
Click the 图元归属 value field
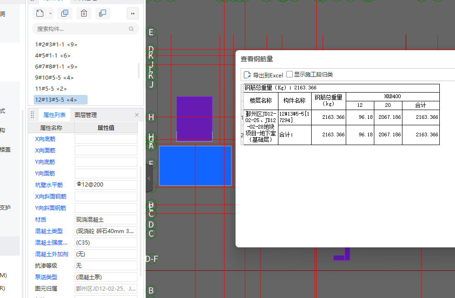point(106,288)
